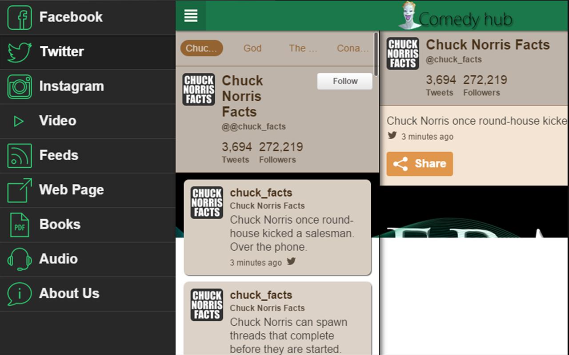Click the Web Page external link icon
The width and height of the screenshot is (569, 355).
20,190
